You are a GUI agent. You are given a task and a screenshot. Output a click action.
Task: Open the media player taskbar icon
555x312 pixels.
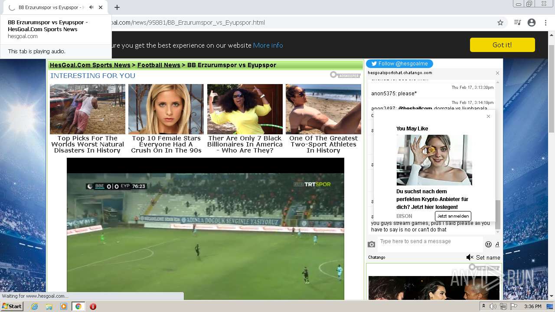pyautogui.click(x=64, y=306)
